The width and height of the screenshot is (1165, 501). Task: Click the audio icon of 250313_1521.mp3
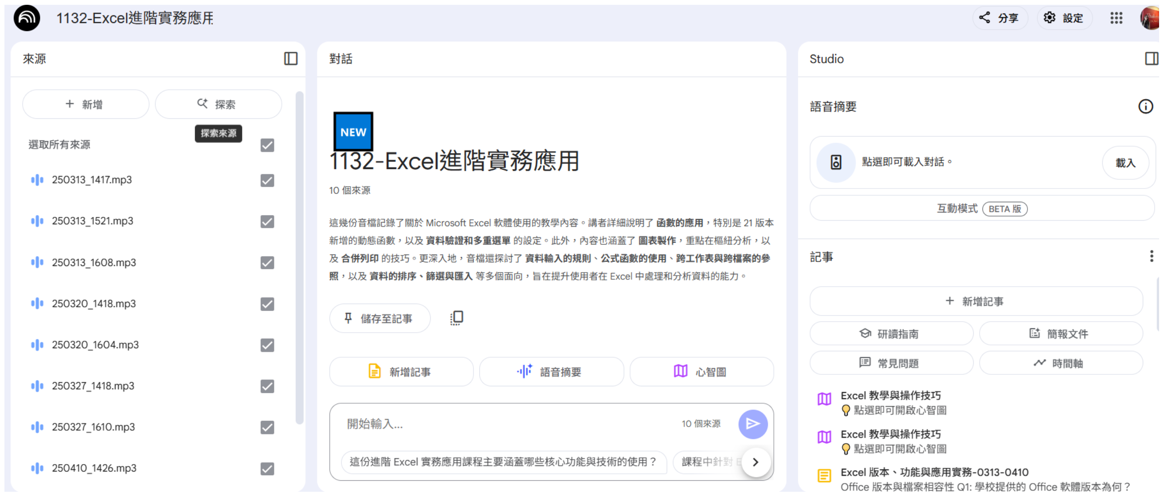[x=37, y=221]
